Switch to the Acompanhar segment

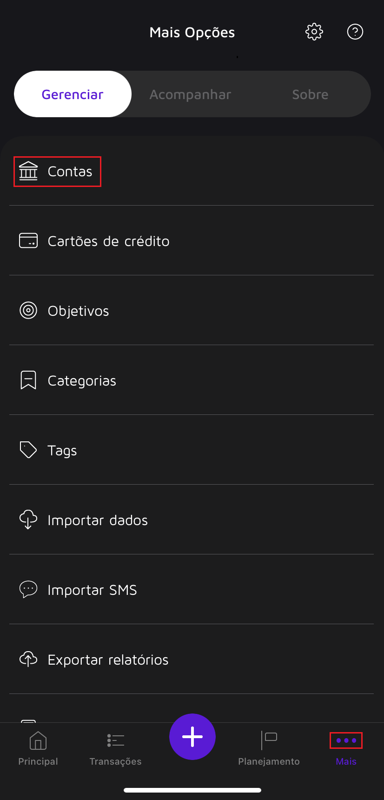pos(191,94)
